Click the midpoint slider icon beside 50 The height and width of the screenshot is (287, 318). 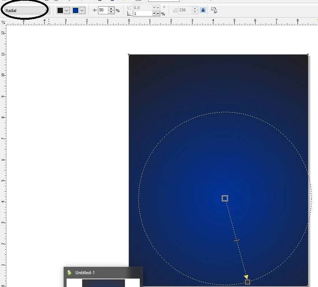[x=95, y=10]
